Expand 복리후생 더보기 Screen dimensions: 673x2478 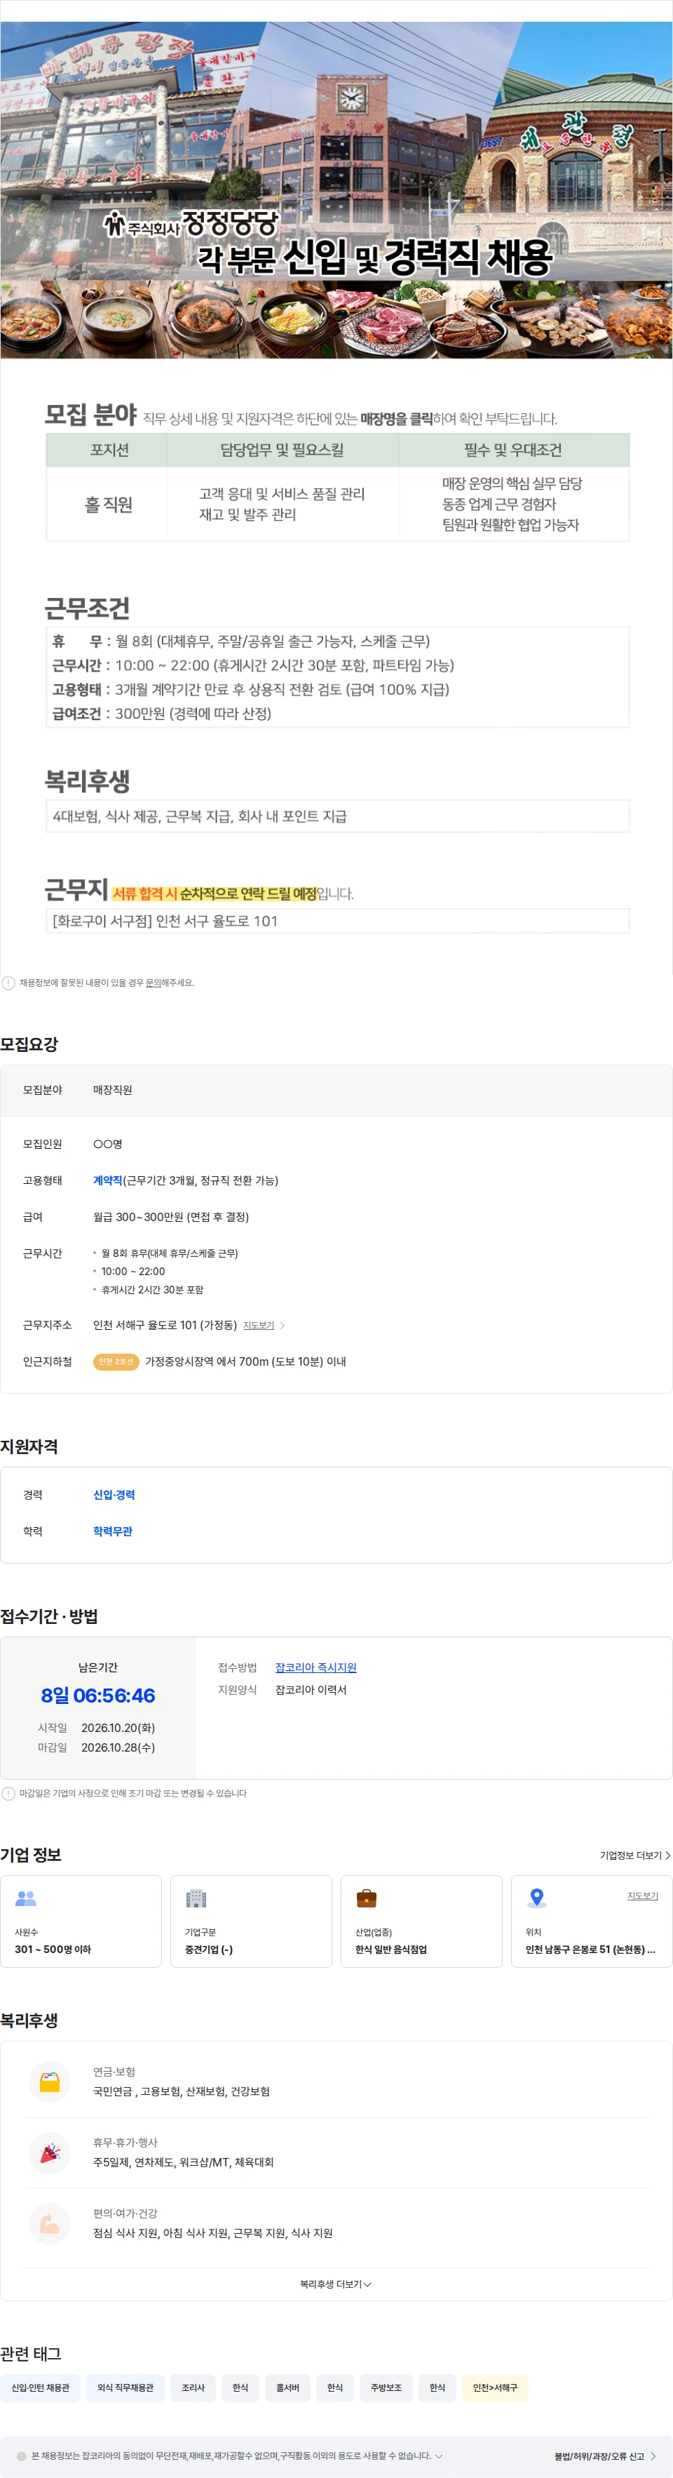pos(336,2284)
